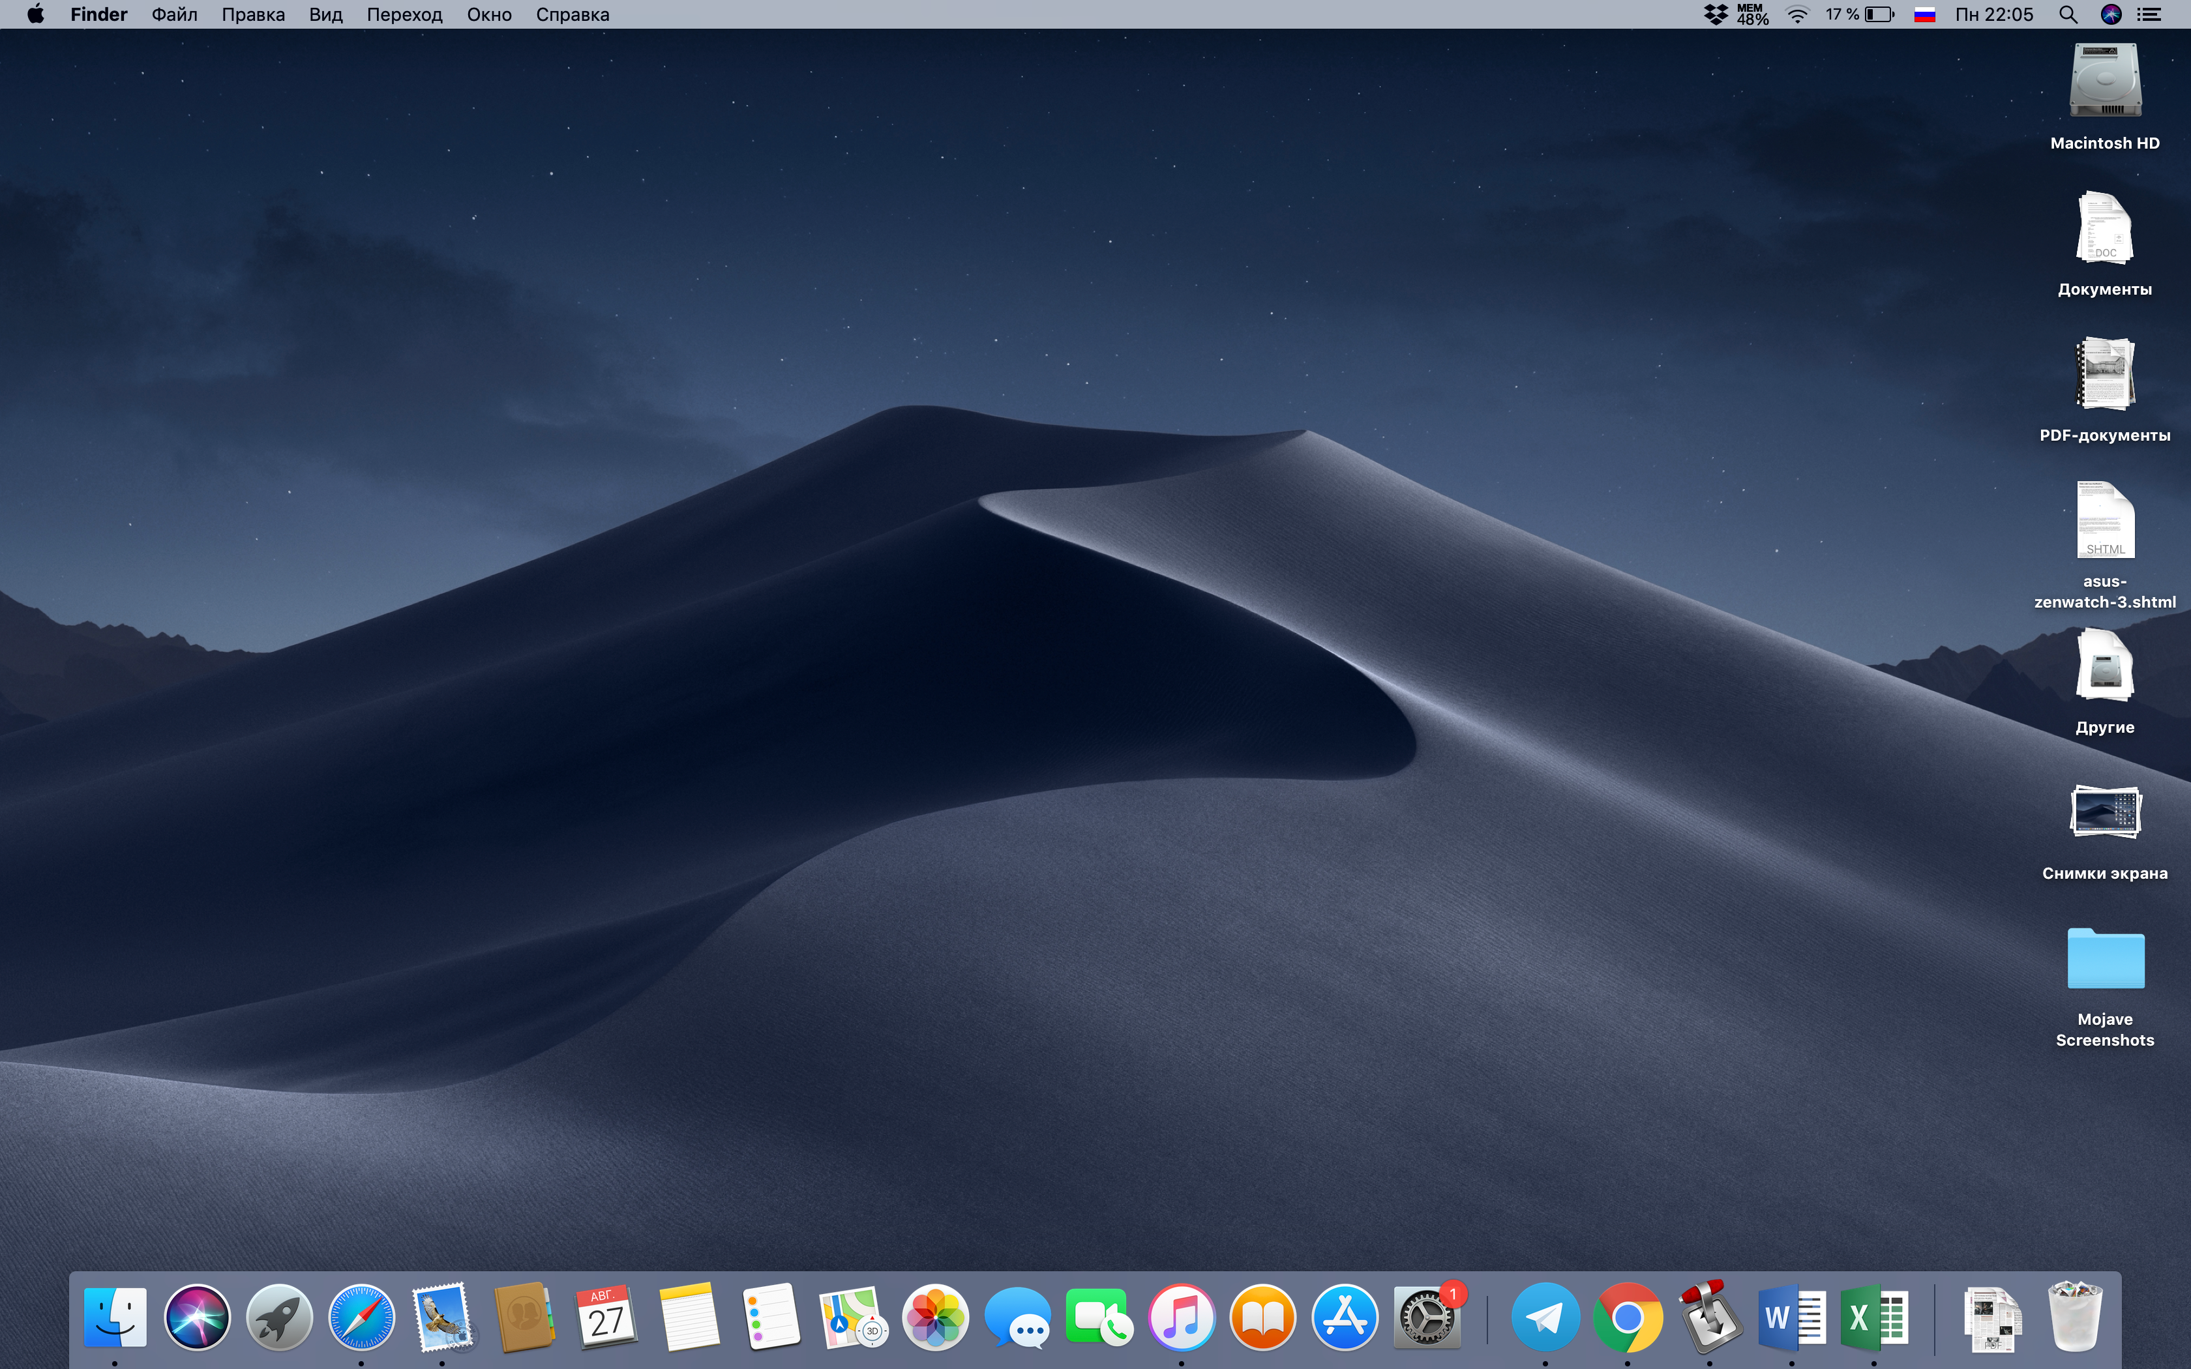Open Microsoft Excel in Dock

pos(1873,1317)
